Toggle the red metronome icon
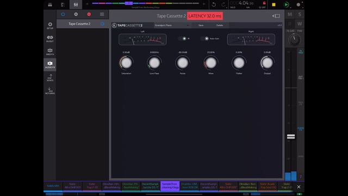Image resolution: width=348 pixels, height=196 pixels. [264, 3]
